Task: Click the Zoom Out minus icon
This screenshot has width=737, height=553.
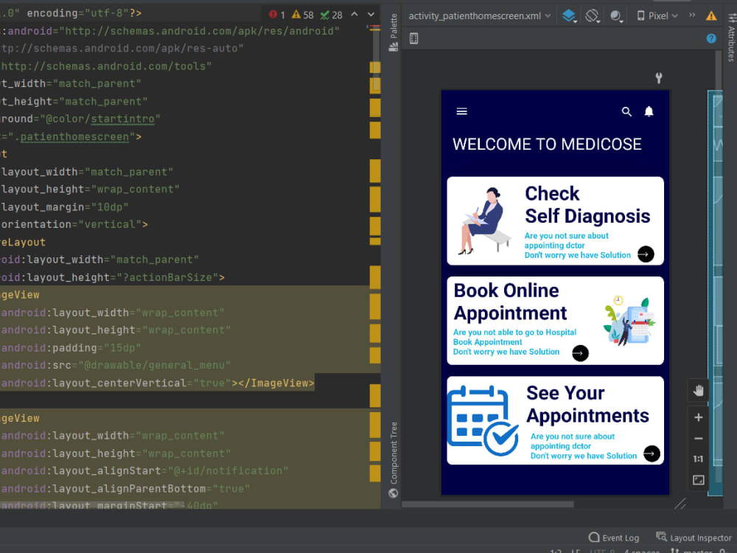Action: click(x=698, y=438)
